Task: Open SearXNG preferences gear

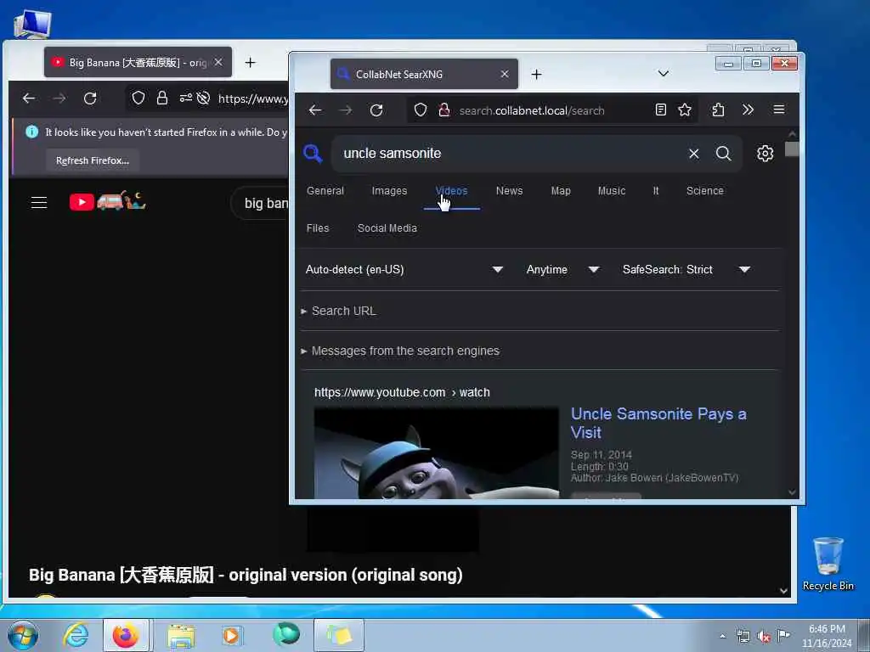Action: click(765, 153)
